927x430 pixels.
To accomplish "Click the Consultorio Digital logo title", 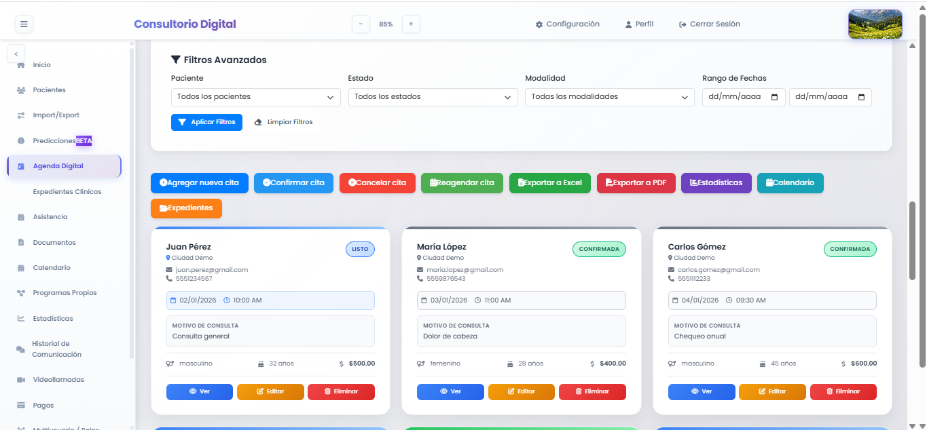I will pyautogui.click(x=185, y=24).
